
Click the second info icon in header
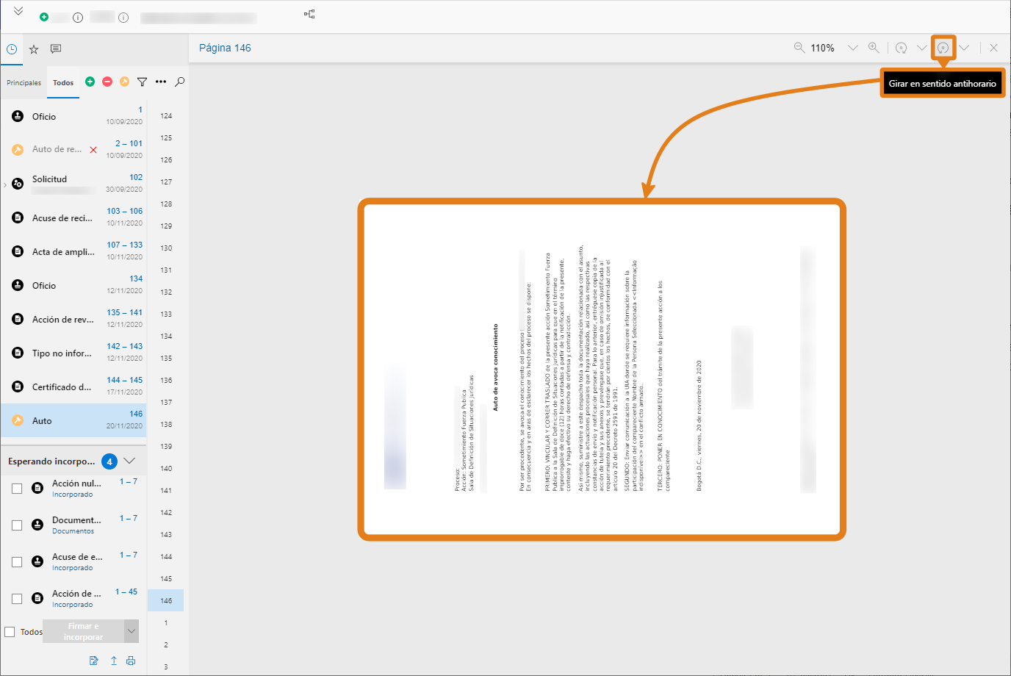[123, 18]
